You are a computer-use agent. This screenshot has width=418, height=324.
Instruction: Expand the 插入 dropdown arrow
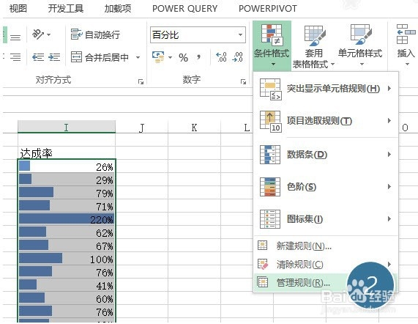[407, 64]
